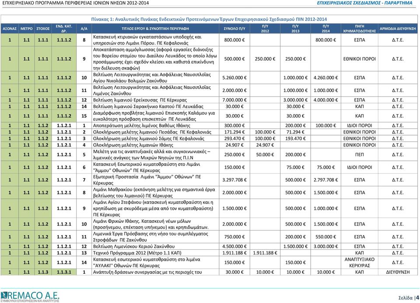
Task: Click the '4.500.000 €' total cell
Action: 234,247
